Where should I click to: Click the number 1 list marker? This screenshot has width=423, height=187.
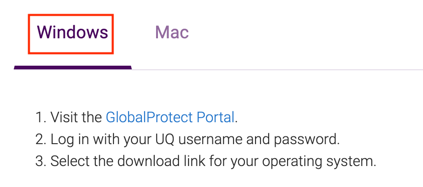coord(41,118)
